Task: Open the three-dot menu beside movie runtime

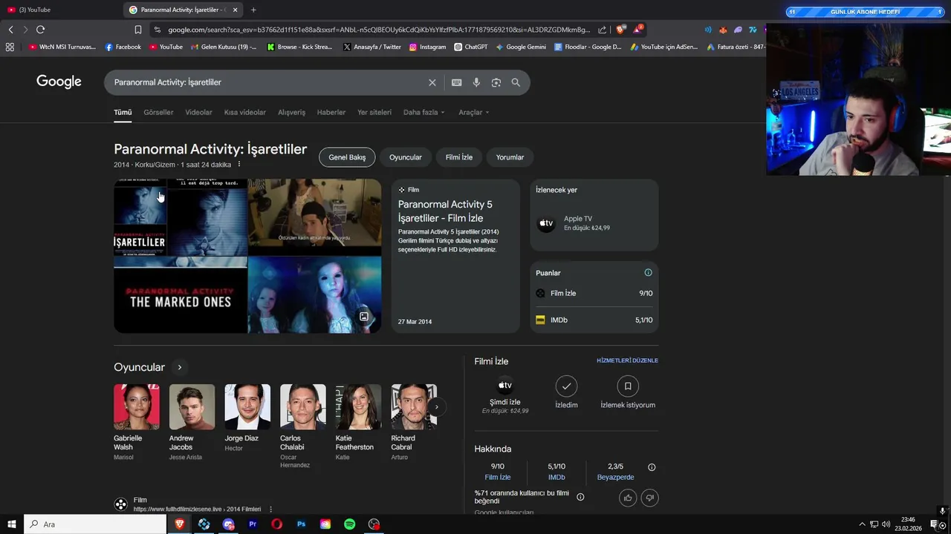Action: 238,165
